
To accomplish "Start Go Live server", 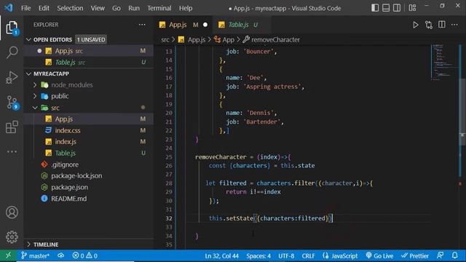I will [x=380, y=255].
